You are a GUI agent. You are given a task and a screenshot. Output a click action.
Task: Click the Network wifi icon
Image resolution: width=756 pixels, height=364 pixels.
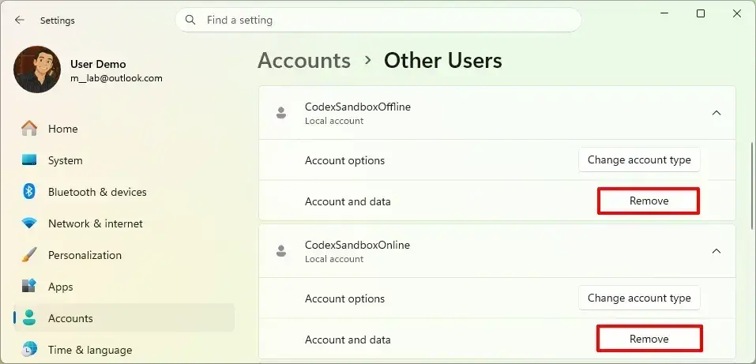coord(29,223)
